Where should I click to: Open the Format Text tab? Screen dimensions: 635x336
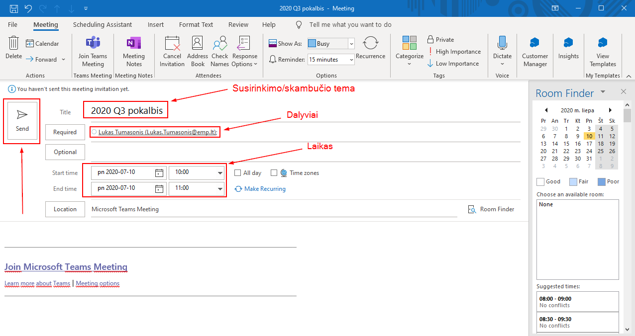click(x=196, y=25)
